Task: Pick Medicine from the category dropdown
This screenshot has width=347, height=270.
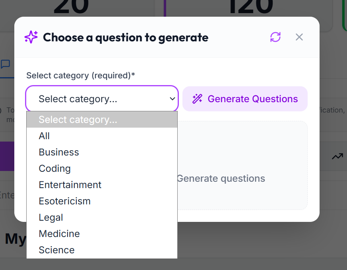Action: coord(102,234)
